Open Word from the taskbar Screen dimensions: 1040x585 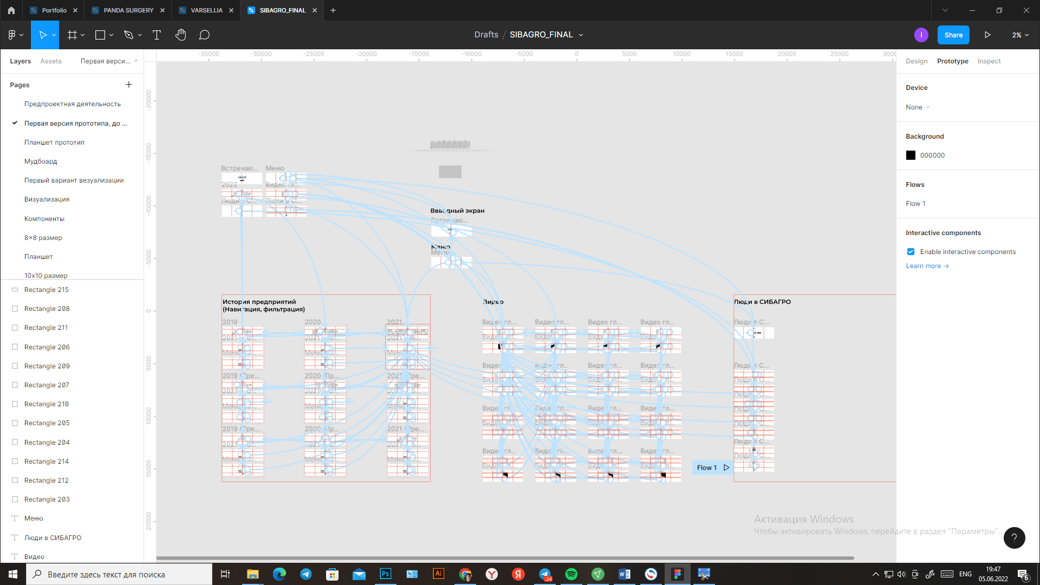coord(625,574)
